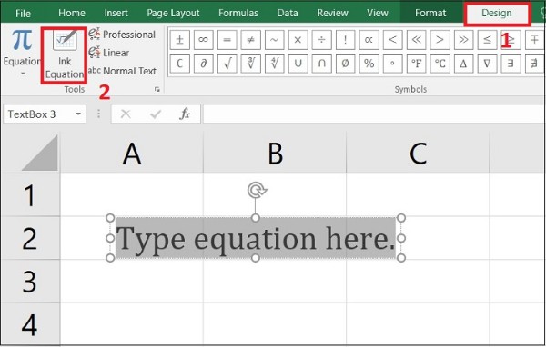
Task: Open the Ink Equation tool
Action: click(x=65, y=55)
